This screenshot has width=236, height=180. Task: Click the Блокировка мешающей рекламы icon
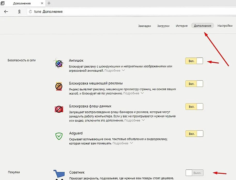[59, 87]
